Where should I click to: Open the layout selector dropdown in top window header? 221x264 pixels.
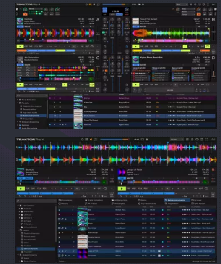tap(182, 5)
